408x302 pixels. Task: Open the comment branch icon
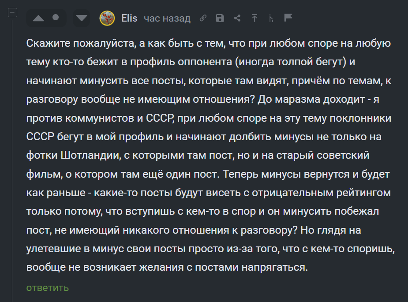(x=271, y=18)
